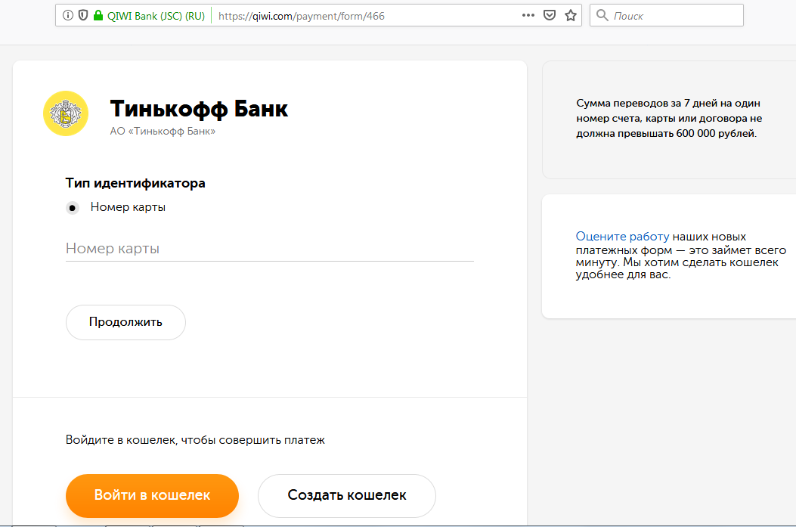Screen dimensions: 796x527
Task: Click the Продолжить button
Action: (x=125, y=322)
